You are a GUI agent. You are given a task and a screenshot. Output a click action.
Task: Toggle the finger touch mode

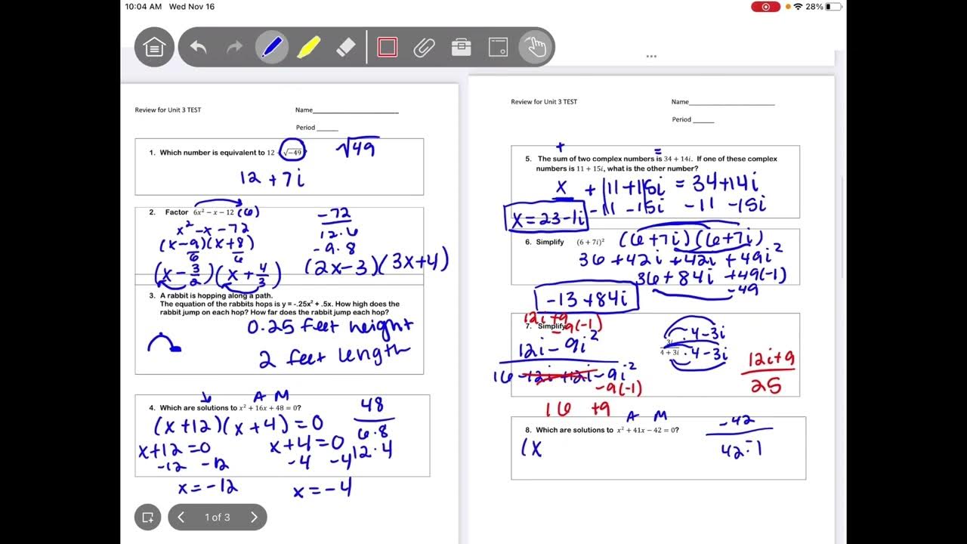536,47
